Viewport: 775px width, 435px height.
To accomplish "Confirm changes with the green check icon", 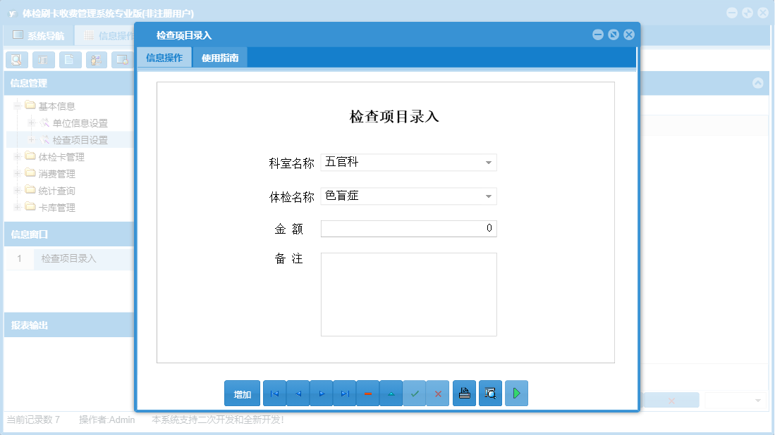I will 415,393.
